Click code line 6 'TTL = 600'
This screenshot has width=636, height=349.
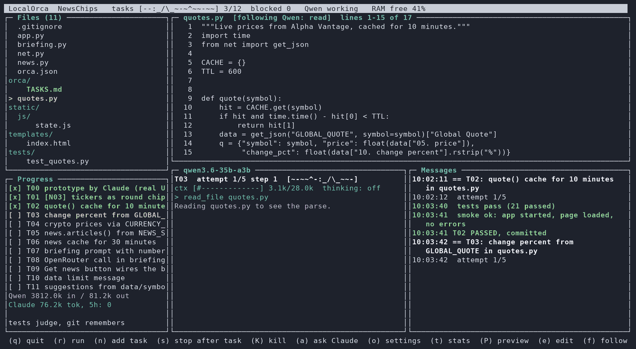tap(221, 71)
